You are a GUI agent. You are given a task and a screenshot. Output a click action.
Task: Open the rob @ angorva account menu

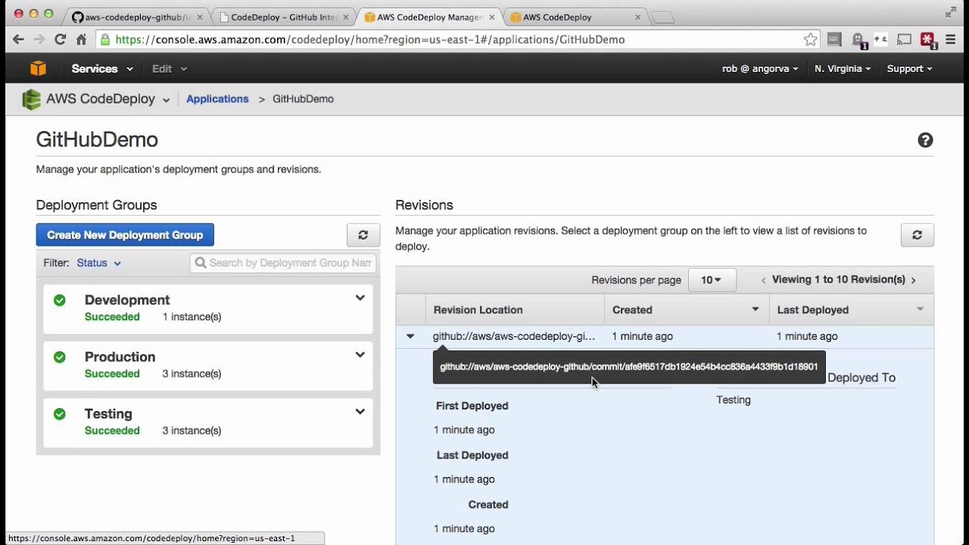[x=760, y=68]
